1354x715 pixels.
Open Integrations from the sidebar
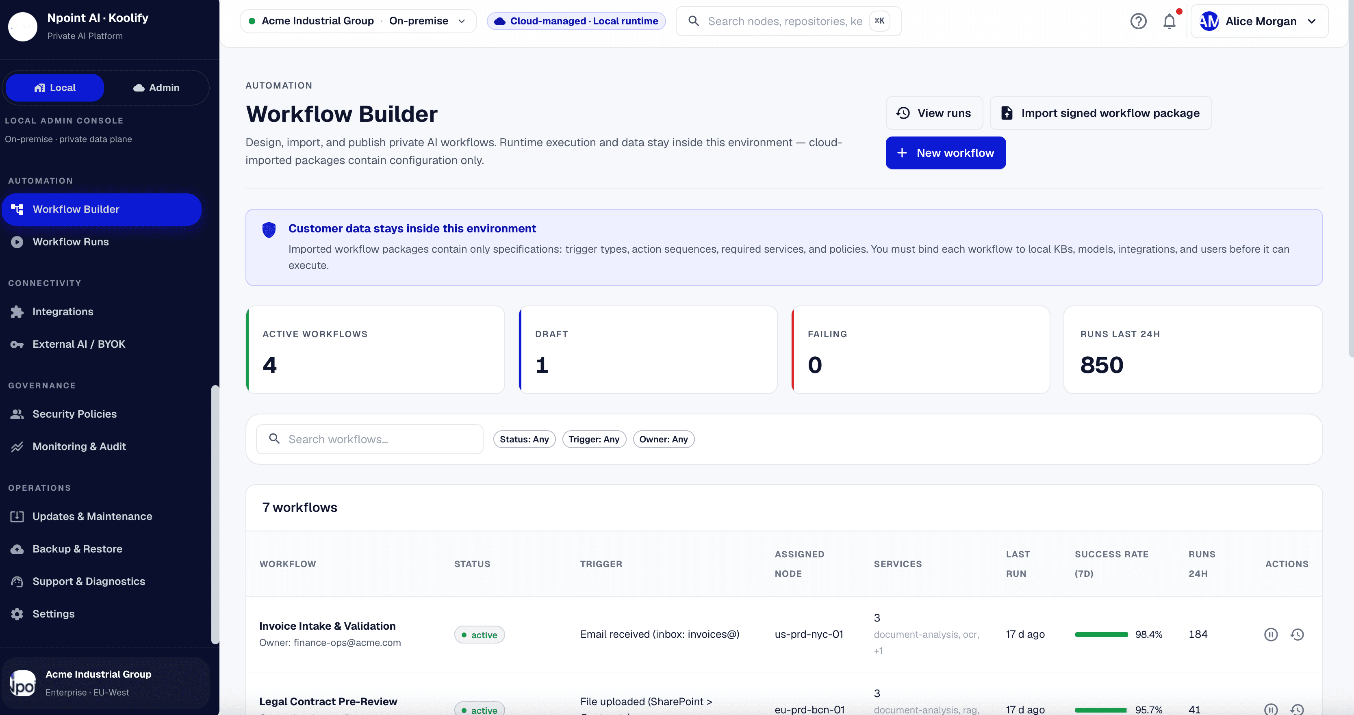click(102, 312)
